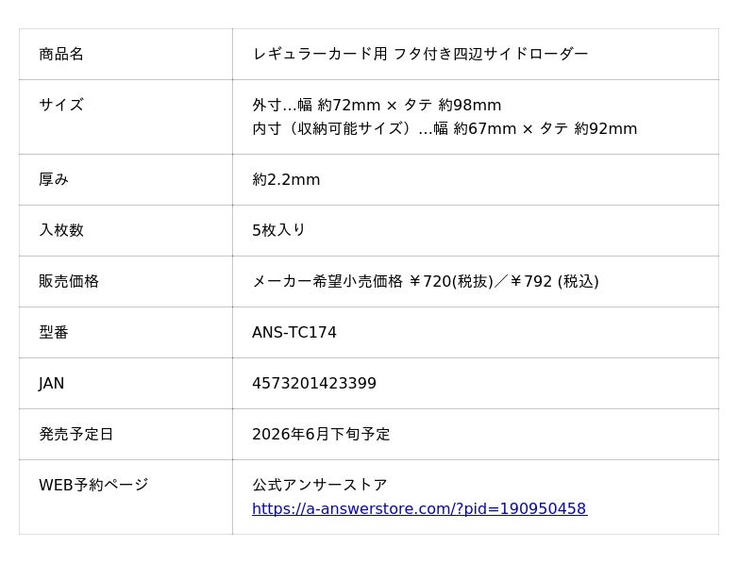Viewport: 755px width, 563px height.
Task: Click the 約2.2mm thickness value
Action: (x=286, y=179)
